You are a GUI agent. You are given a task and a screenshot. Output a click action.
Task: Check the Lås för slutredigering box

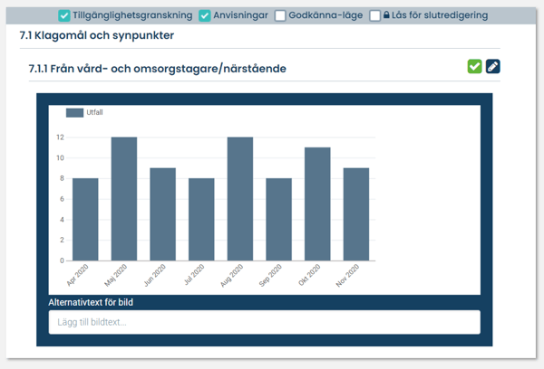[x=374, y=15]
